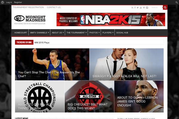Open the YouTube channel icon

coord(141,7)
